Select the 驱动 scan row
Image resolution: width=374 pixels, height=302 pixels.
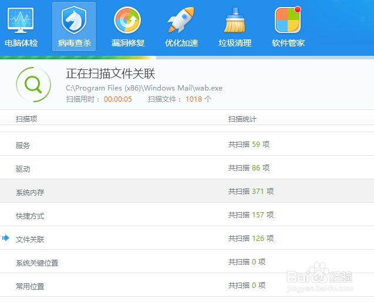[x=187, y=167]
